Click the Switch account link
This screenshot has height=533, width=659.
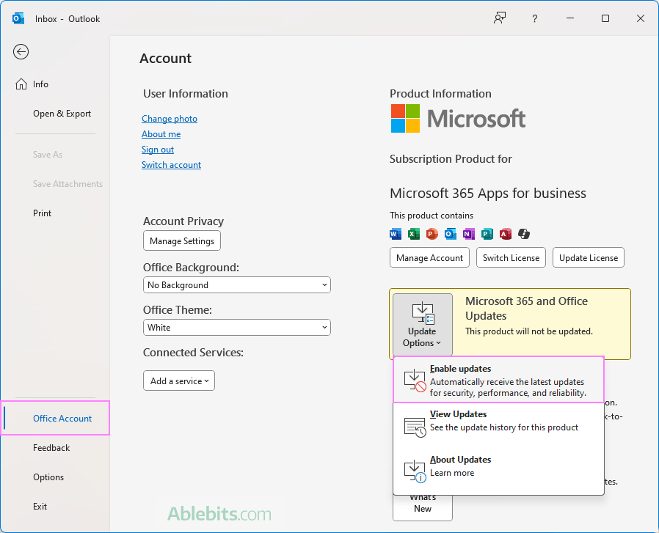click(171, 165)
